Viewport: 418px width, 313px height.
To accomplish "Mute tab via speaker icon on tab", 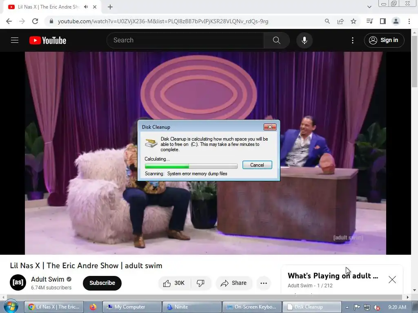I will coord(86,7).
